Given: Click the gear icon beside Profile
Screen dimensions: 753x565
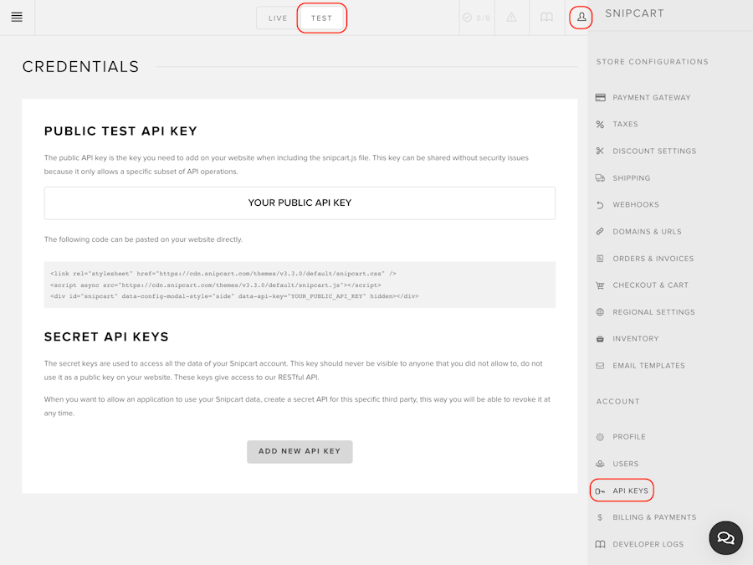Looking at the screenshot, I should click(x=600, y=437).
